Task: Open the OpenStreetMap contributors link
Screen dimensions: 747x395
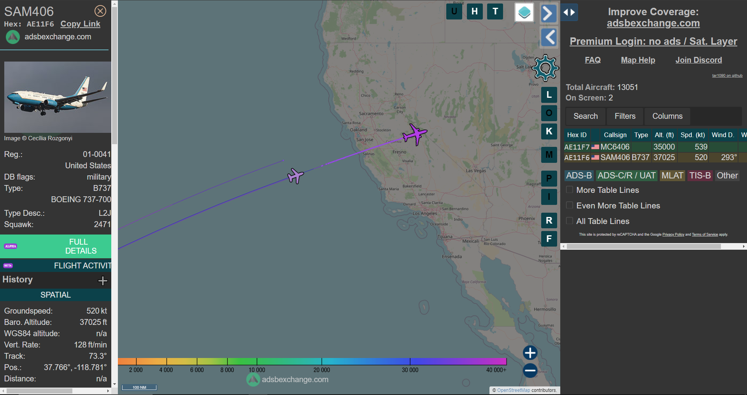Action: pyautogui.click(x=513, y=390)
